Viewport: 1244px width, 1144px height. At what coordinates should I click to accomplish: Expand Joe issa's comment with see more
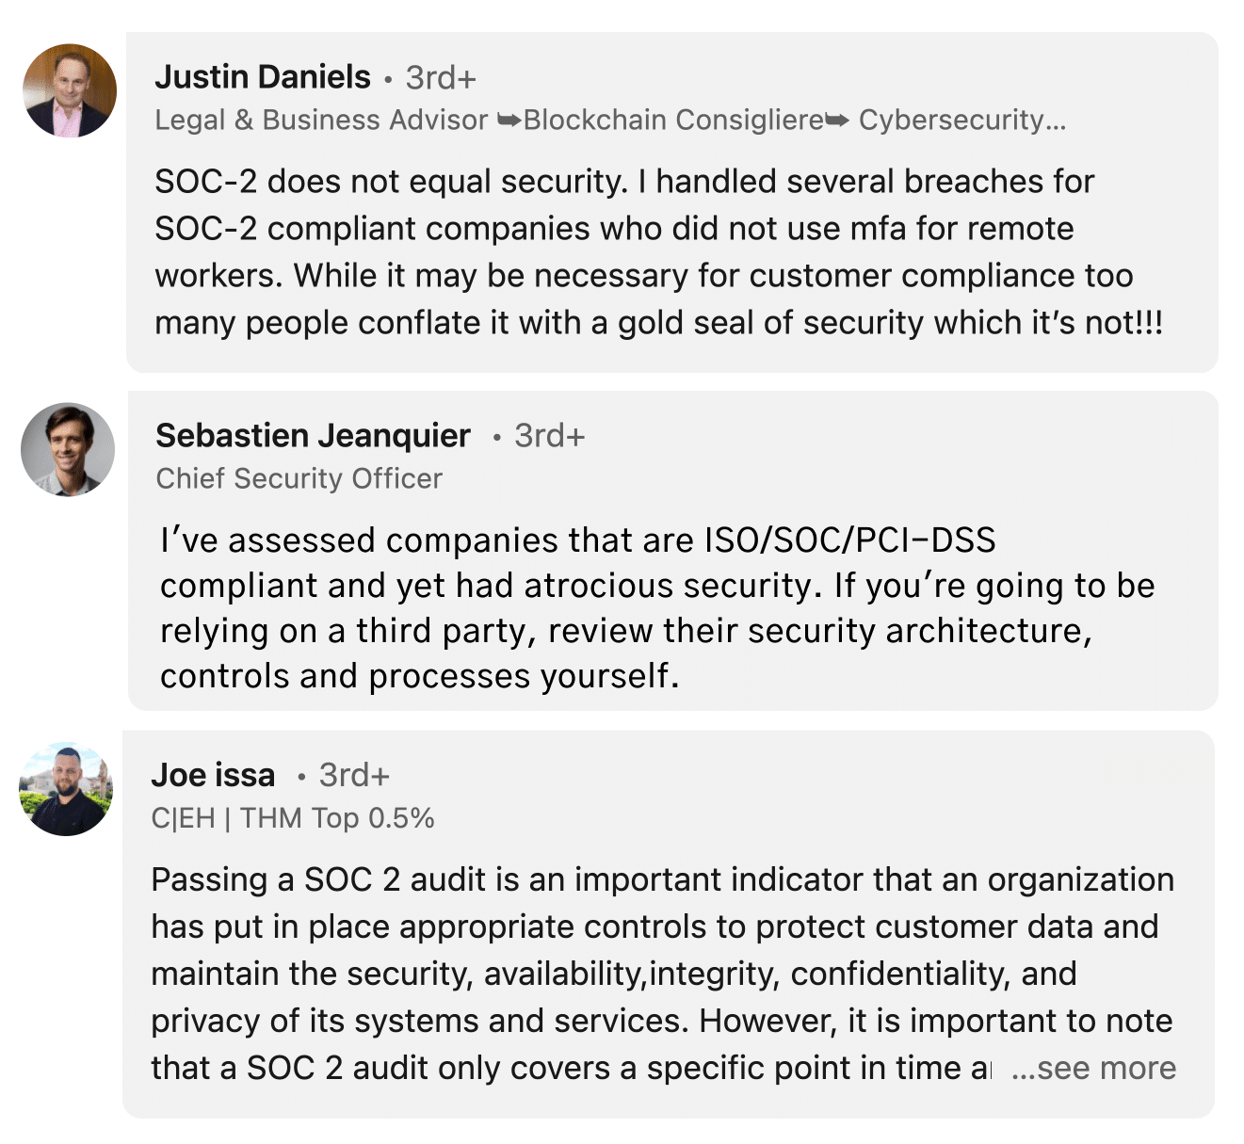1093,1068
